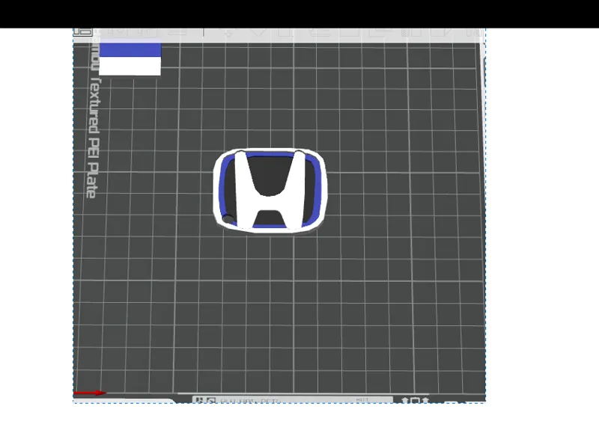The width and height of the screenshot is (599, 448).
Task: Click the "Textured PEI Plate" bed label
Action: coord(94,138)
